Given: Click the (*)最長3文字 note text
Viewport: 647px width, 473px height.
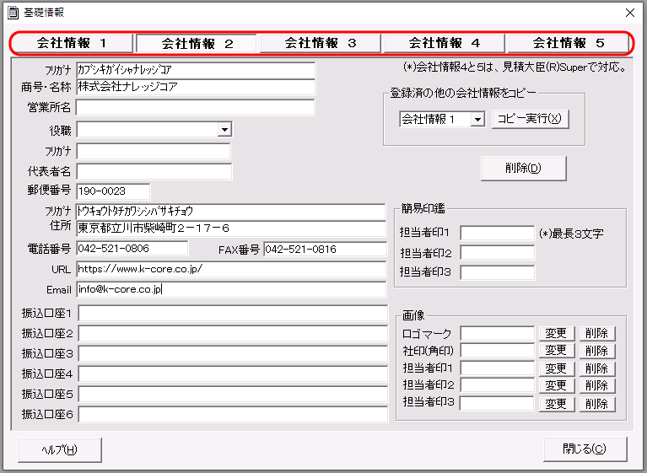Looking at the screenshot, I should [571, 234].
